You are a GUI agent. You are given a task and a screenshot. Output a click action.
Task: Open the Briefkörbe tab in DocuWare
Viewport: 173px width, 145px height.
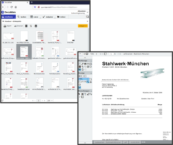(9, 17)
